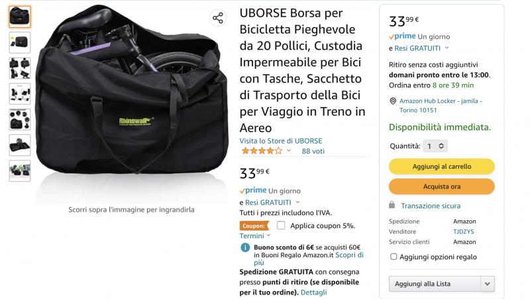The width and height of the screenshot is (530, 299).
Task: Click the padlock icon beside Transazione sicura
Action: 392,205
